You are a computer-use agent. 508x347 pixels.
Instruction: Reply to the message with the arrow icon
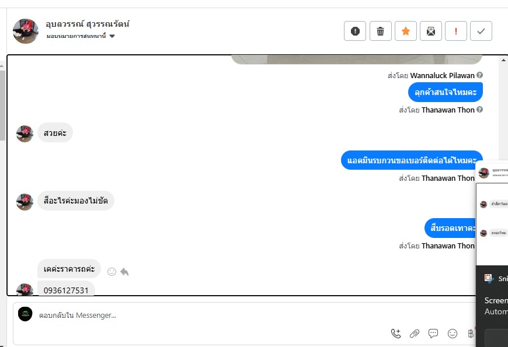(x=124, y=272)
